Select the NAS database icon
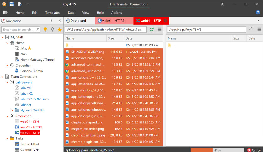 (17, 54)
